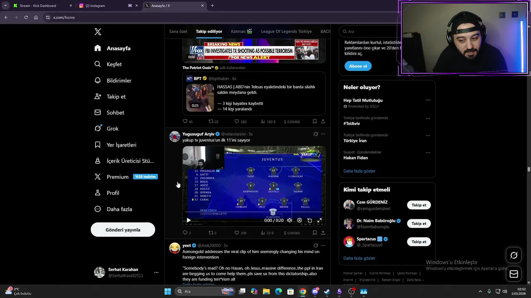This screenshot has width=531, height=298.
Task: Open account menu for Serhat Karahan
Action: point(127,272)
